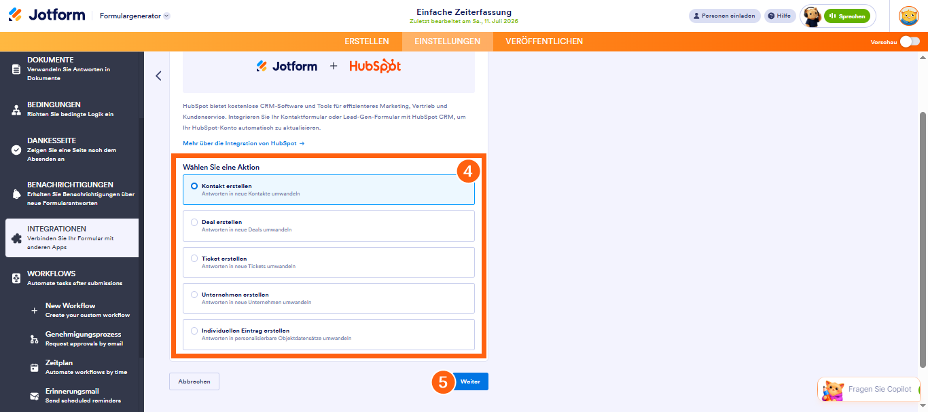Open the user avatar menu
The image size is (928, 412).
[x=909, y=16]
